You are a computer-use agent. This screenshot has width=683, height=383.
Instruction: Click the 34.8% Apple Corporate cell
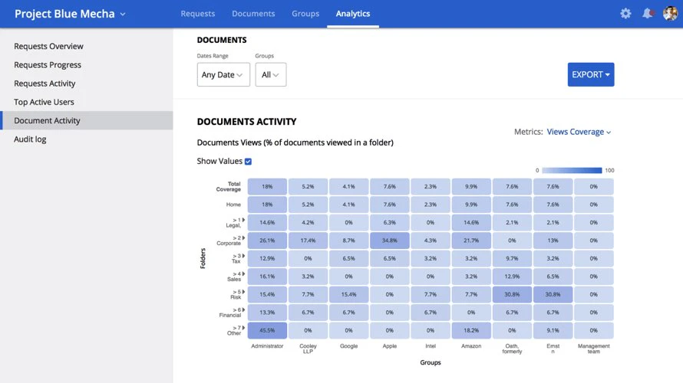pyautogui.click(x=389, y=241)
